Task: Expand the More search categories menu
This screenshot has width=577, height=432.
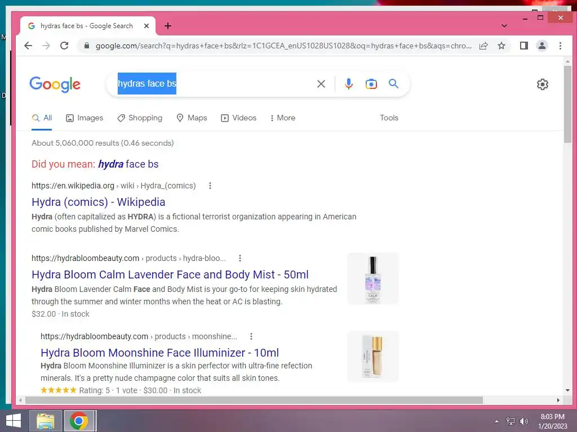Action: click(283, 118)
